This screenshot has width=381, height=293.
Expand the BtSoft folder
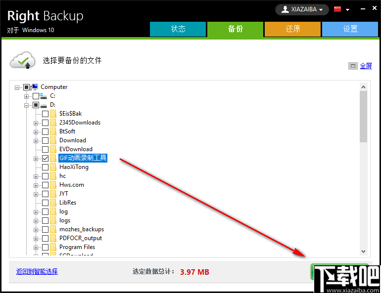36,132
